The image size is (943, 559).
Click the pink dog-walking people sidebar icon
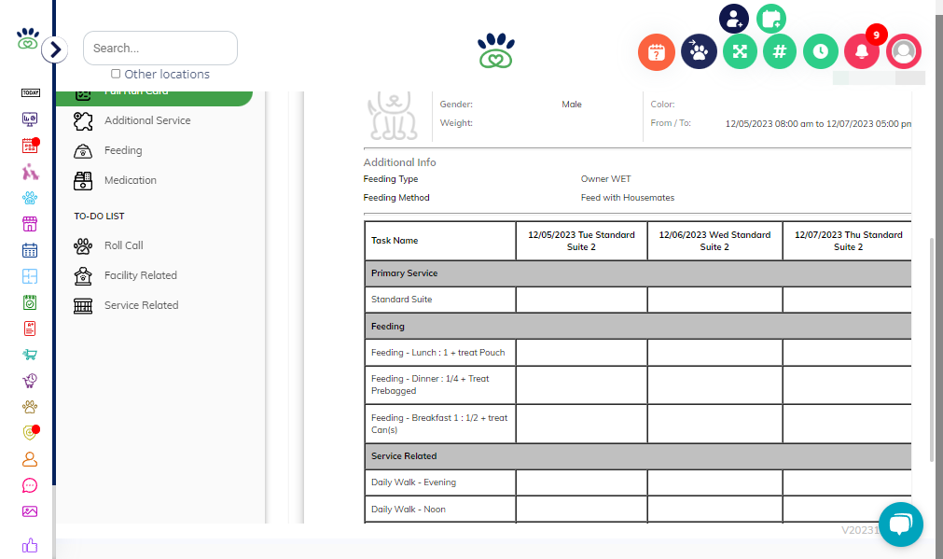point(30,172)
